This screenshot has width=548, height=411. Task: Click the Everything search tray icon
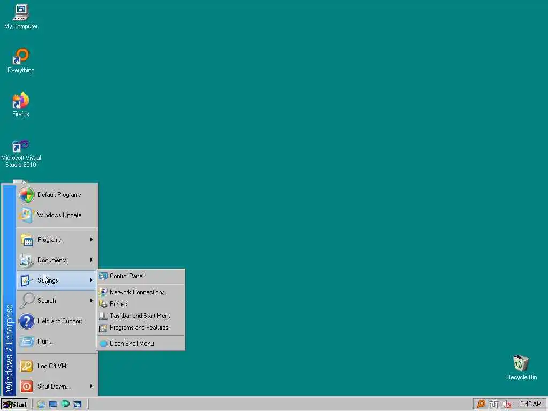pos(481,404)
